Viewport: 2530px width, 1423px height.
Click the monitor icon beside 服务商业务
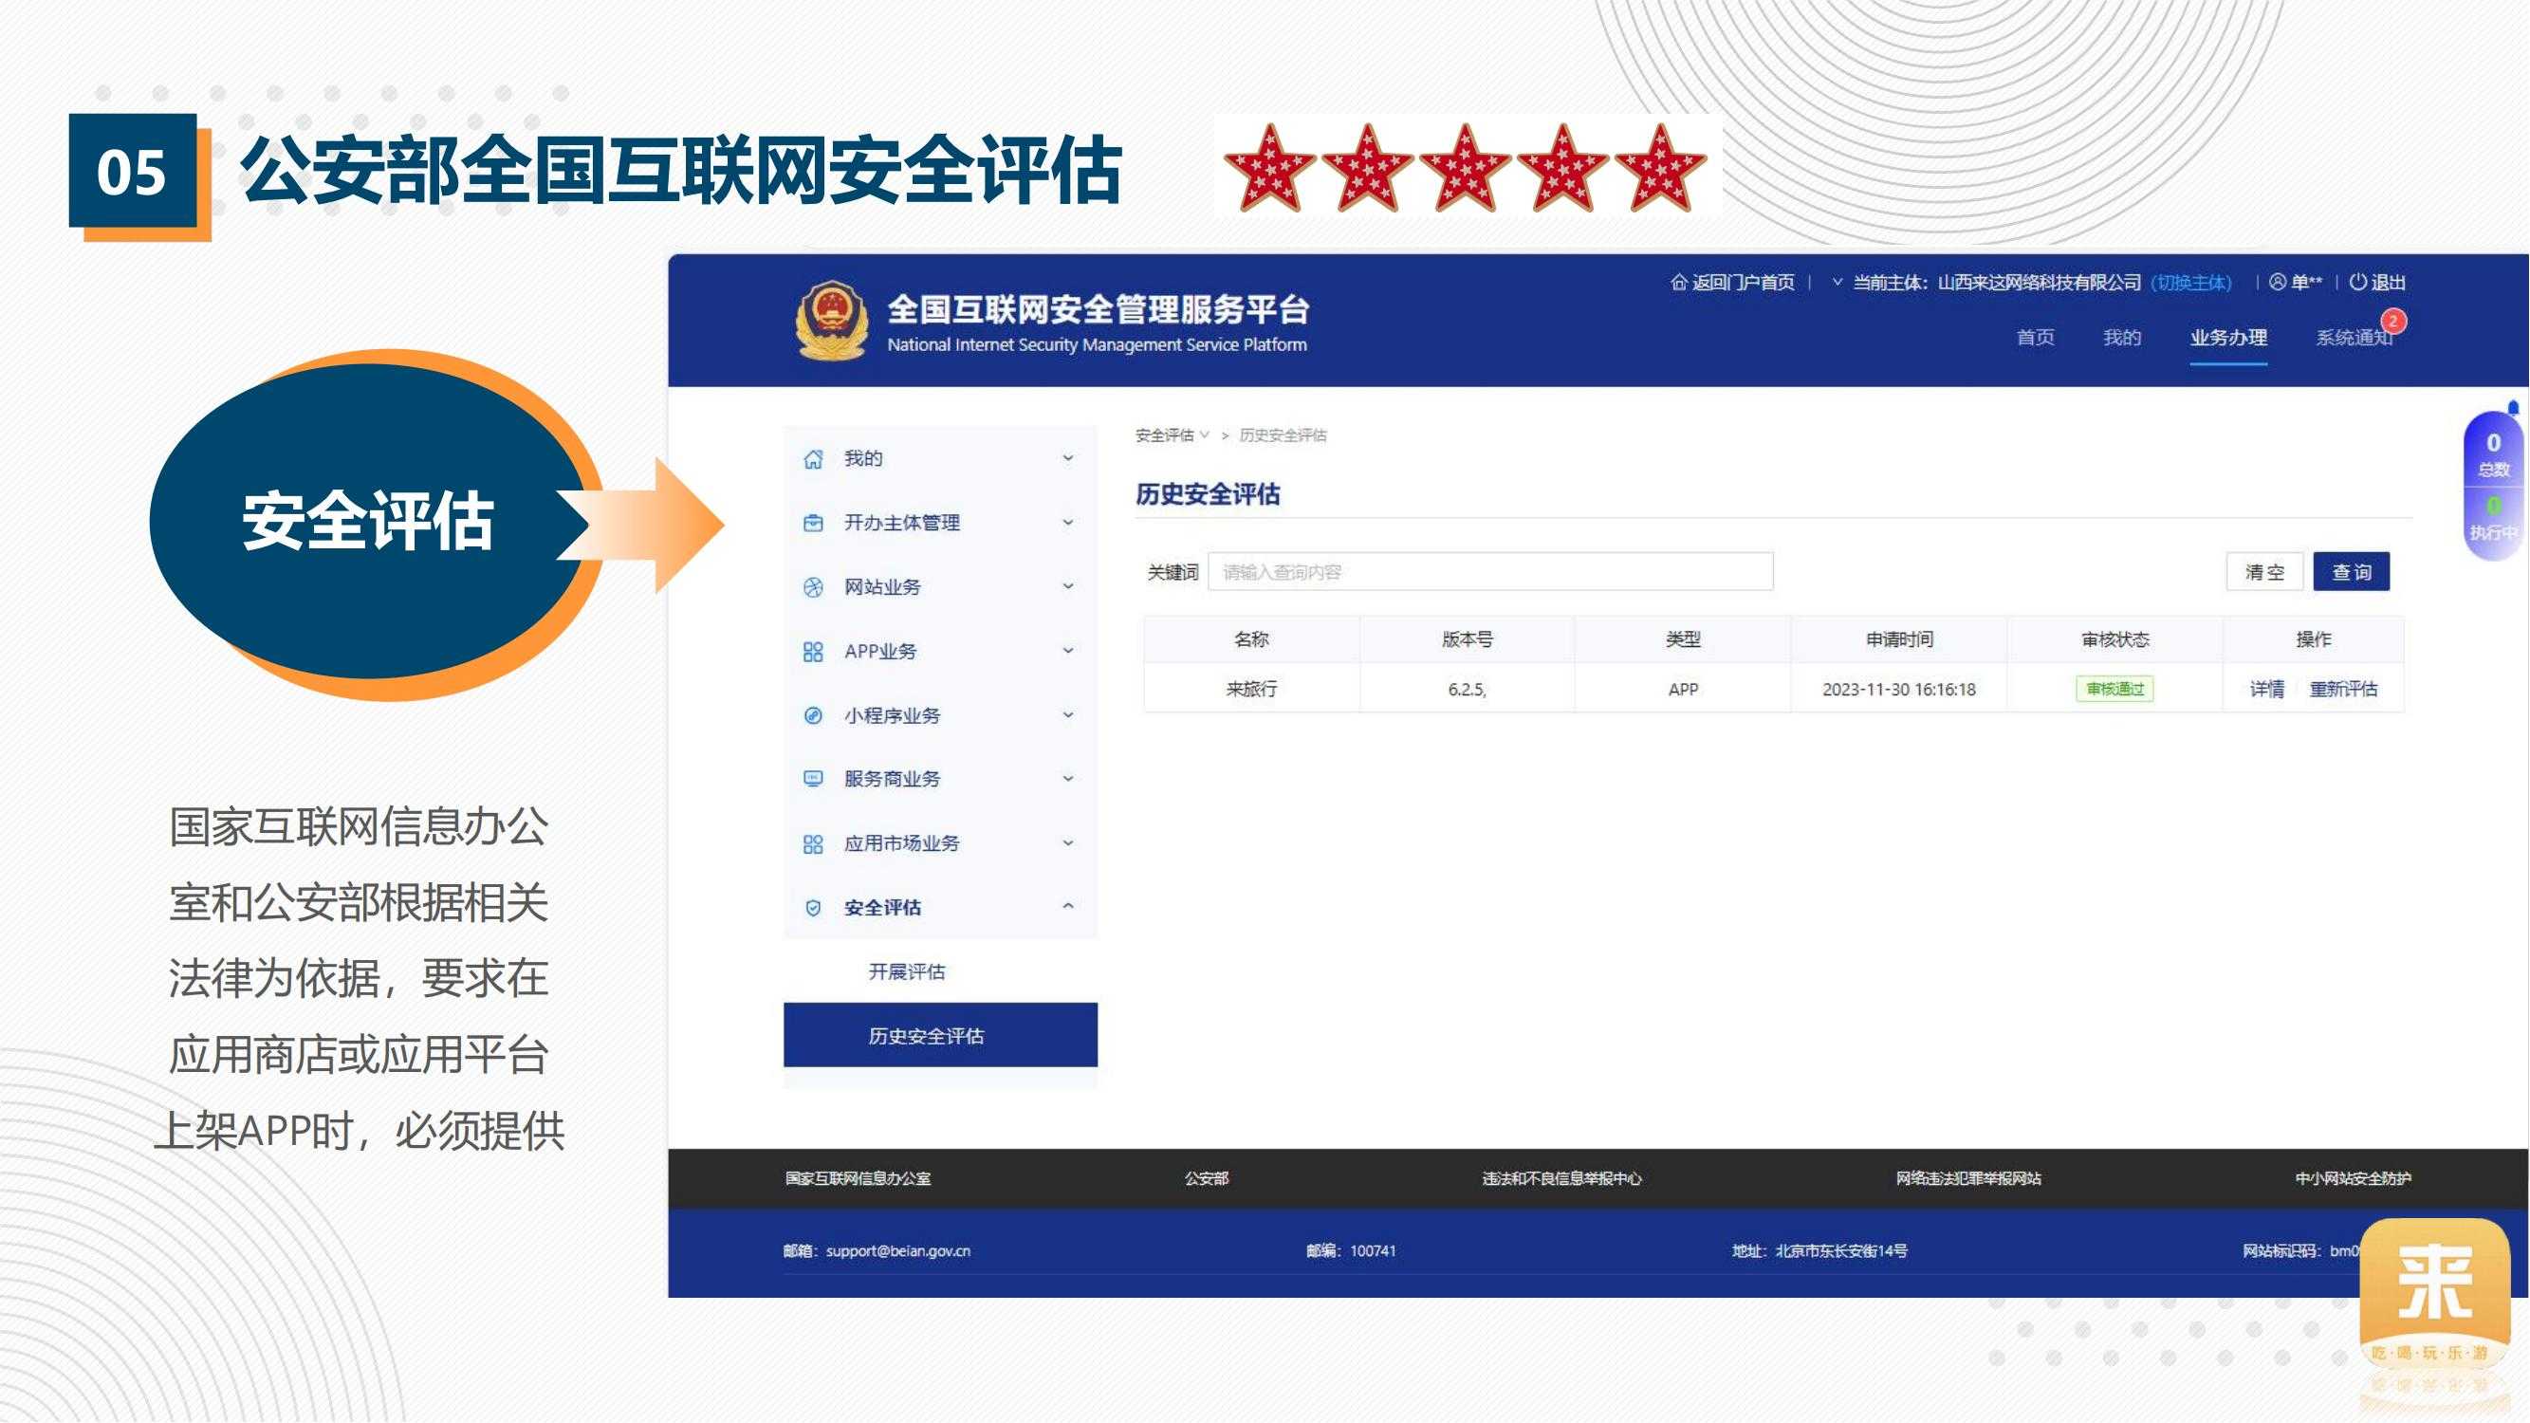813,779
